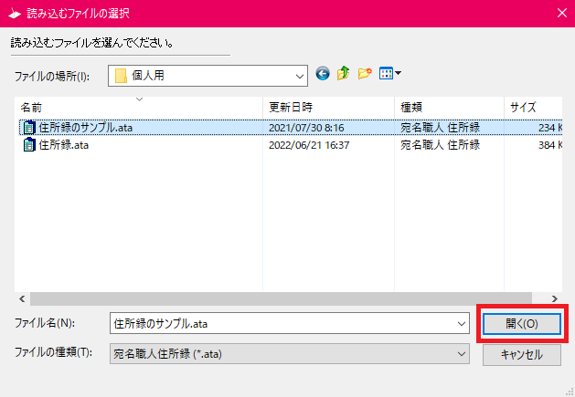This screenshot has width=575, height=397.
Task: Click the 住所録.ata file icon
Action: (x=29, y=145)
